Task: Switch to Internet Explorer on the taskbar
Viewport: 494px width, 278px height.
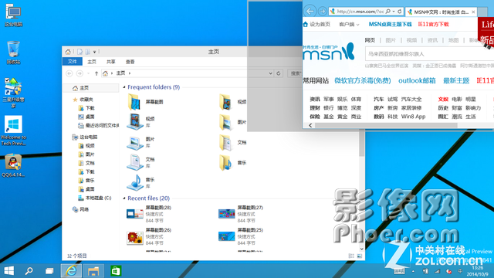Action: tap(71, 270)
